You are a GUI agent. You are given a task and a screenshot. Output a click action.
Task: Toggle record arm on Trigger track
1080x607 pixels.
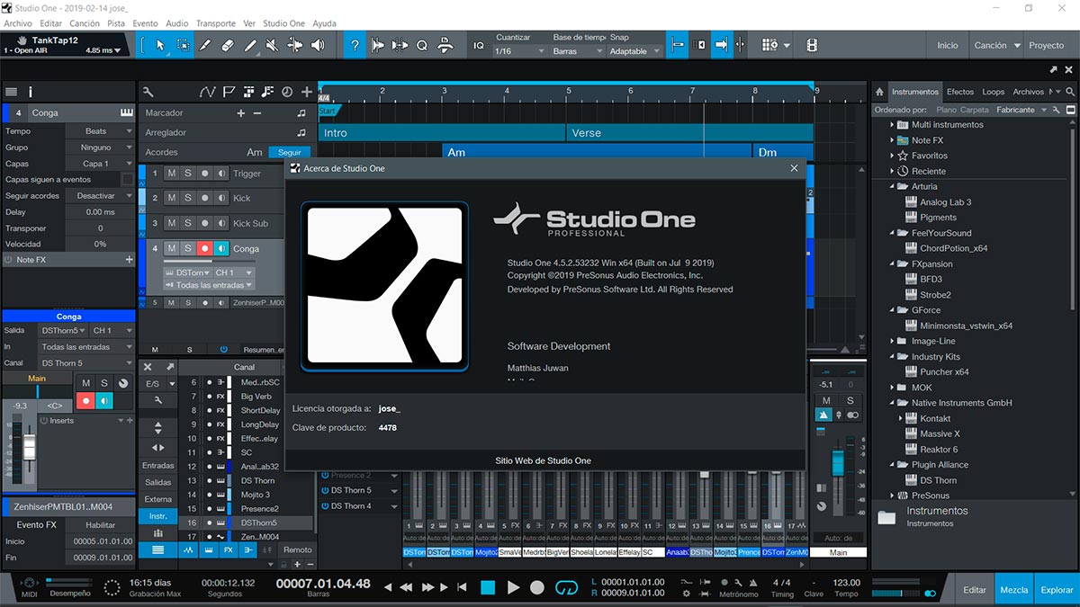(205, 174)
